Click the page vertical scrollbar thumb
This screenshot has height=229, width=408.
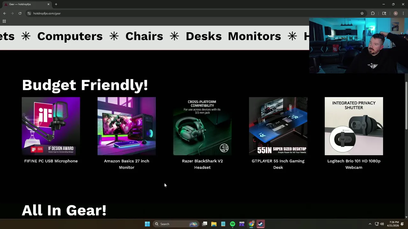tap(406, 106)
